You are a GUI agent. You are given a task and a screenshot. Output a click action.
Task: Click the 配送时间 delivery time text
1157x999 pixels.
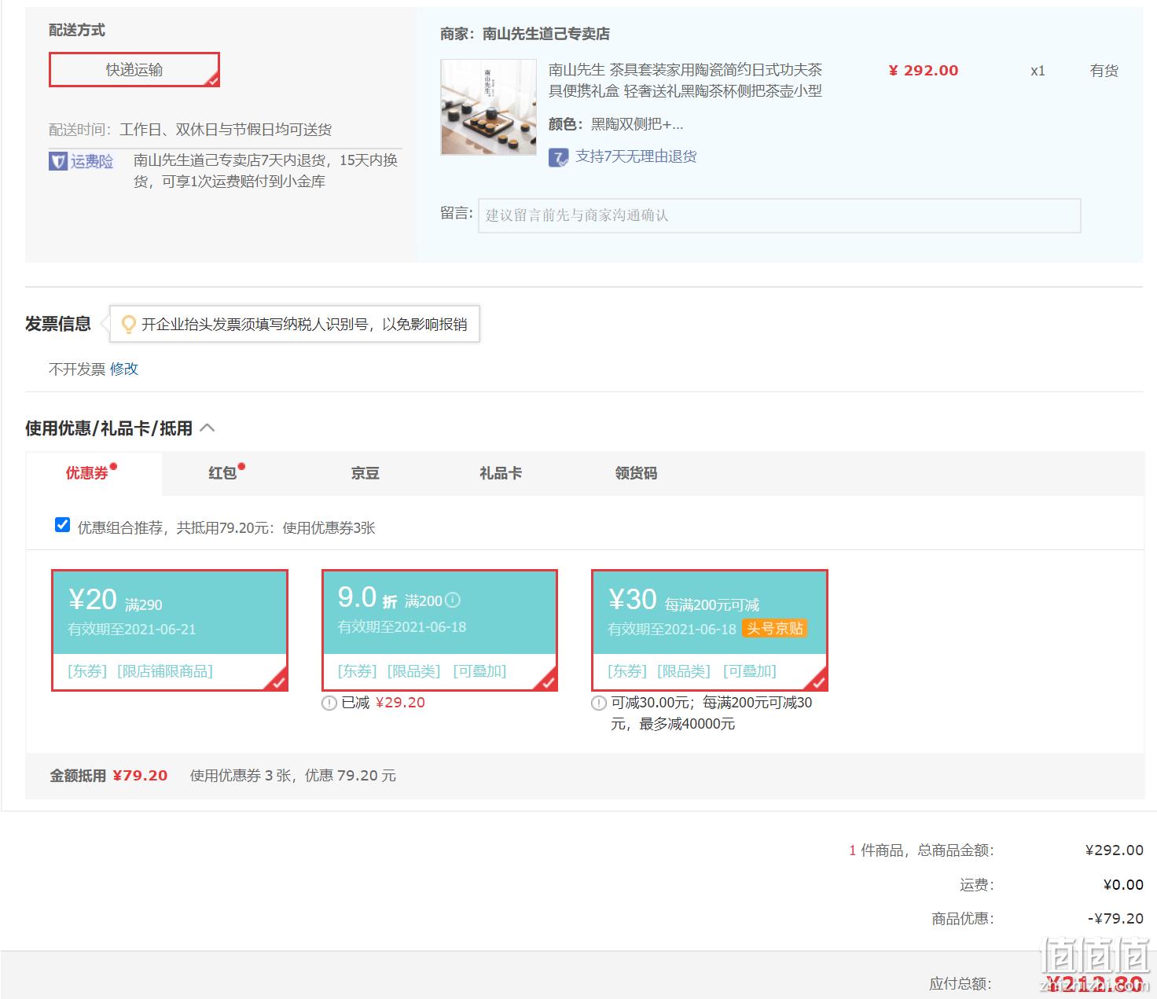[190, 130]
